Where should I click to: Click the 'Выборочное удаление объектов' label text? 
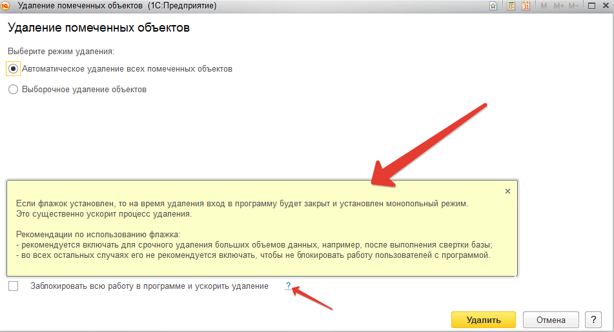point(84,90)
